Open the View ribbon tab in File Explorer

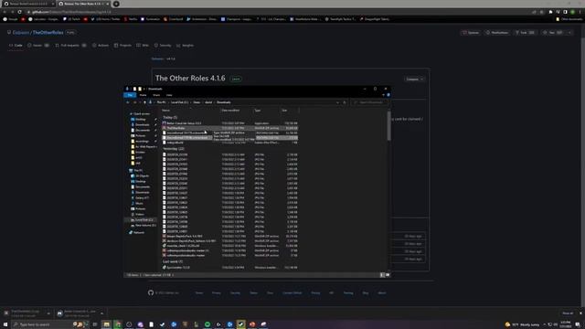coord(169,95)
